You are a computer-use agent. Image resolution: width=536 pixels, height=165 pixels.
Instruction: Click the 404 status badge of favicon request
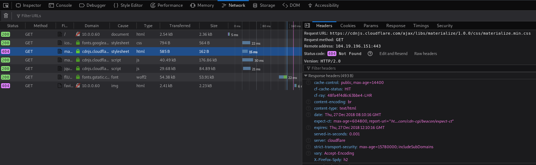(6, 86)
